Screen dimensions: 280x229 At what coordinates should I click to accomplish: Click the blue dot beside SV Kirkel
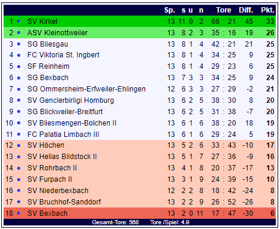point(19,21)
